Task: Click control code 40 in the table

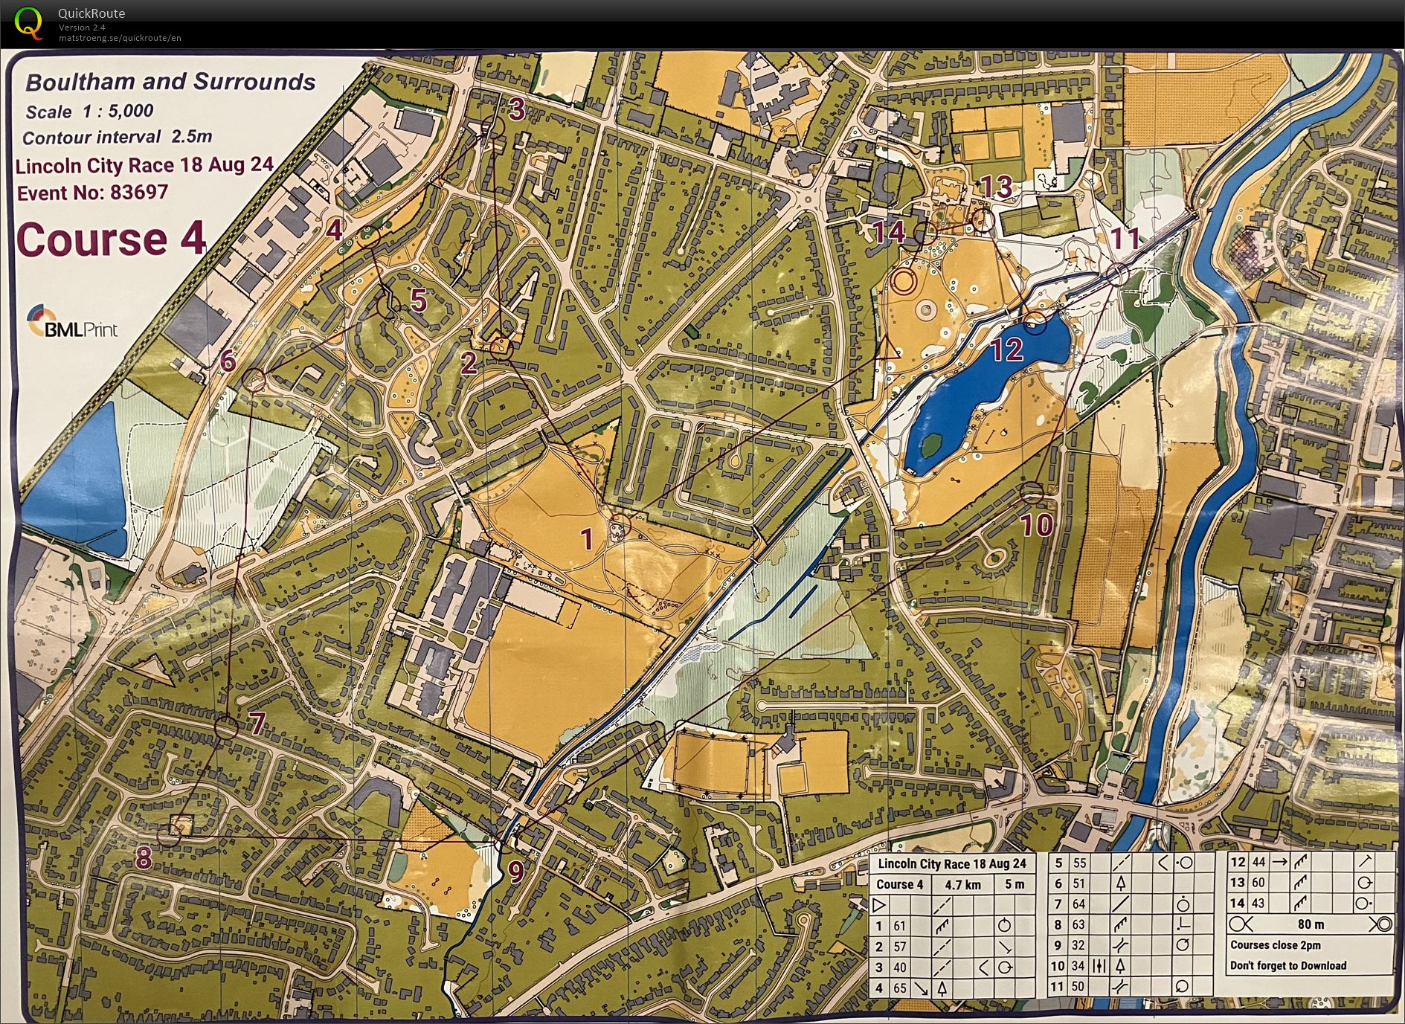Action: [x=900, y=967]
